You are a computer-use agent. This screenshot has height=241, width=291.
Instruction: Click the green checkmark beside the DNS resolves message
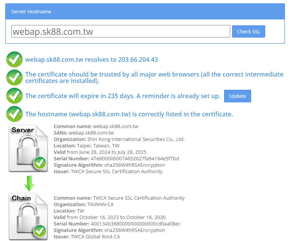(x=15, y=60)
